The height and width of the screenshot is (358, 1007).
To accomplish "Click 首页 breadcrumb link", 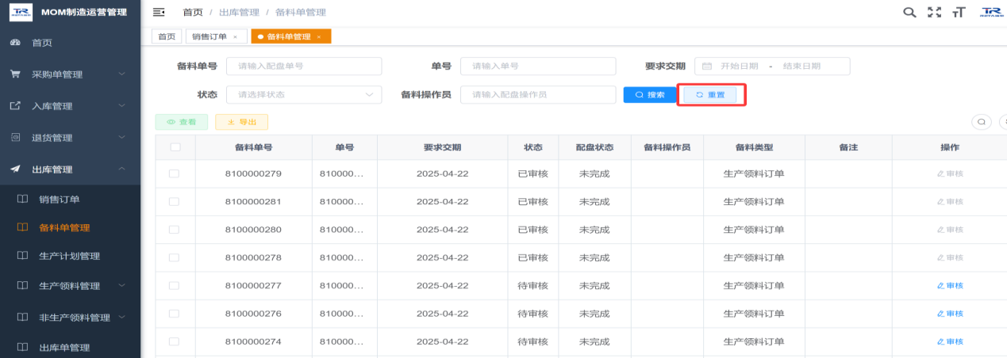I will [192, 12].
